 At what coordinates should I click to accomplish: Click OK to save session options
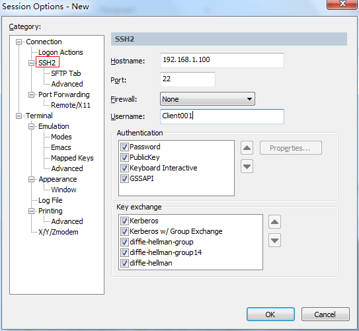tap(270, 314)
